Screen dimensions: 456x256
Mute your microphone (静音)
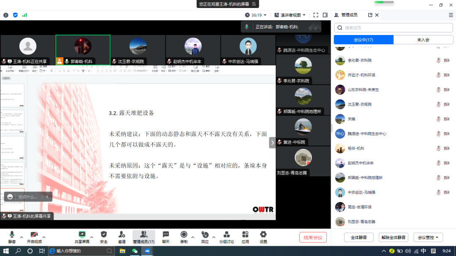[11, 236]
